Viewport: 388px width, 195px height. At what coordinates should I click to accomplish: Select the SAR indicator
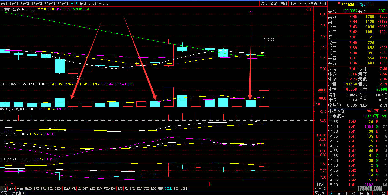pos(132,189)
